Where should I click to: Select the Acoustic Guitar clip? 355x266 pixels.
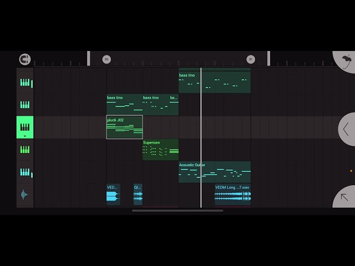pyautogui.click(x=215, y=172)
